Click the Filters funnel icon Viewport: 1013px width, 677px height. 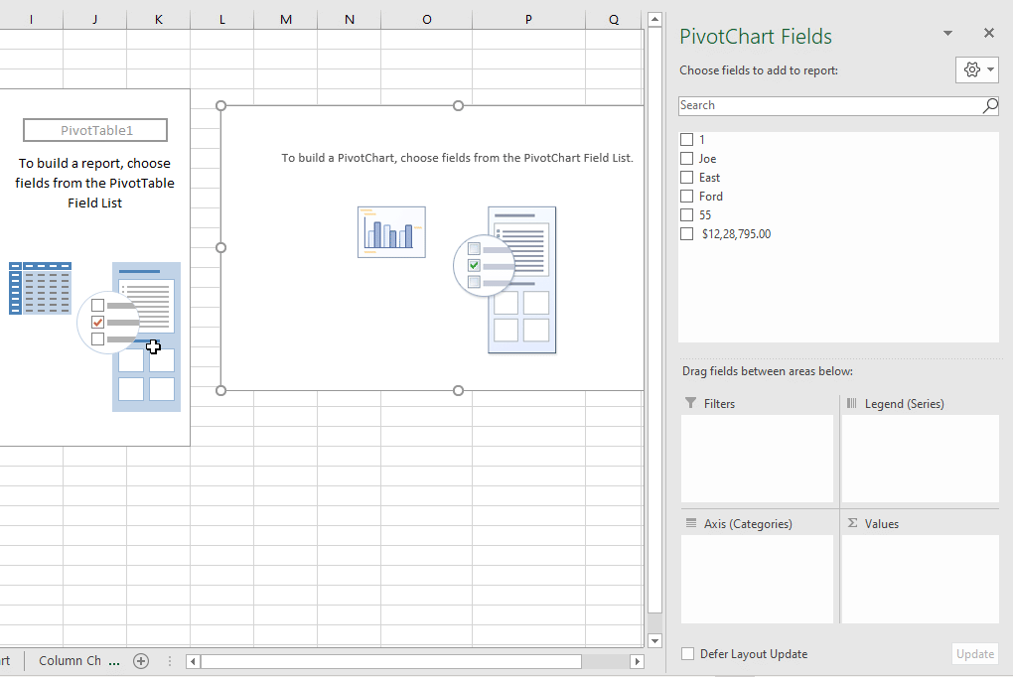[687, 403]
